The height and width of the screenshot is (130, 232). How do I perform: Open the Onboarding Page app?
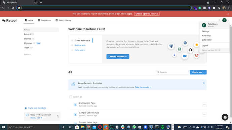(x=87, y=103)
